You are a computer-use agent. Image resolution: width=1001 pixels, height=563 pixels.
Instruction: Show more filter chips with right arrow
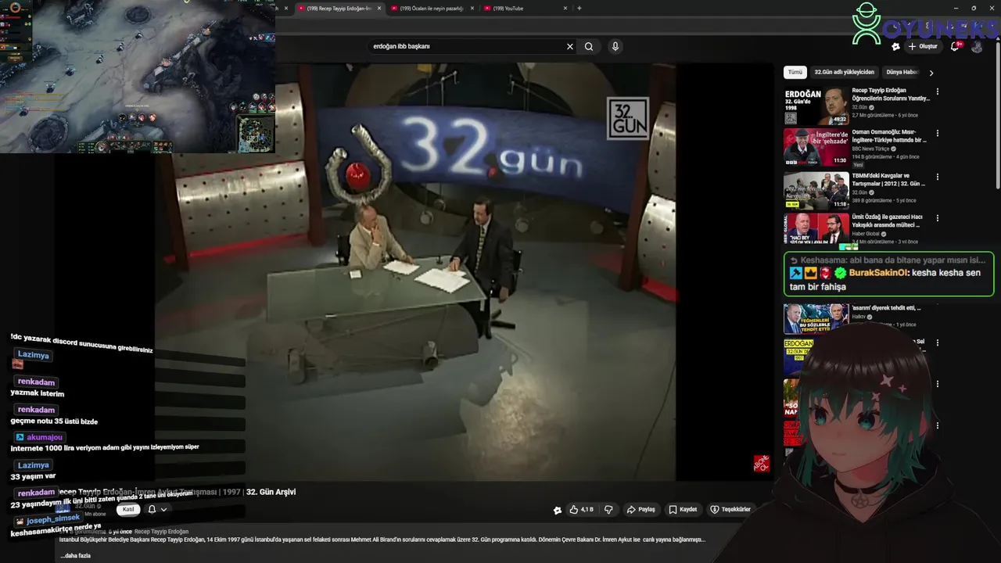tap(931, 73)
